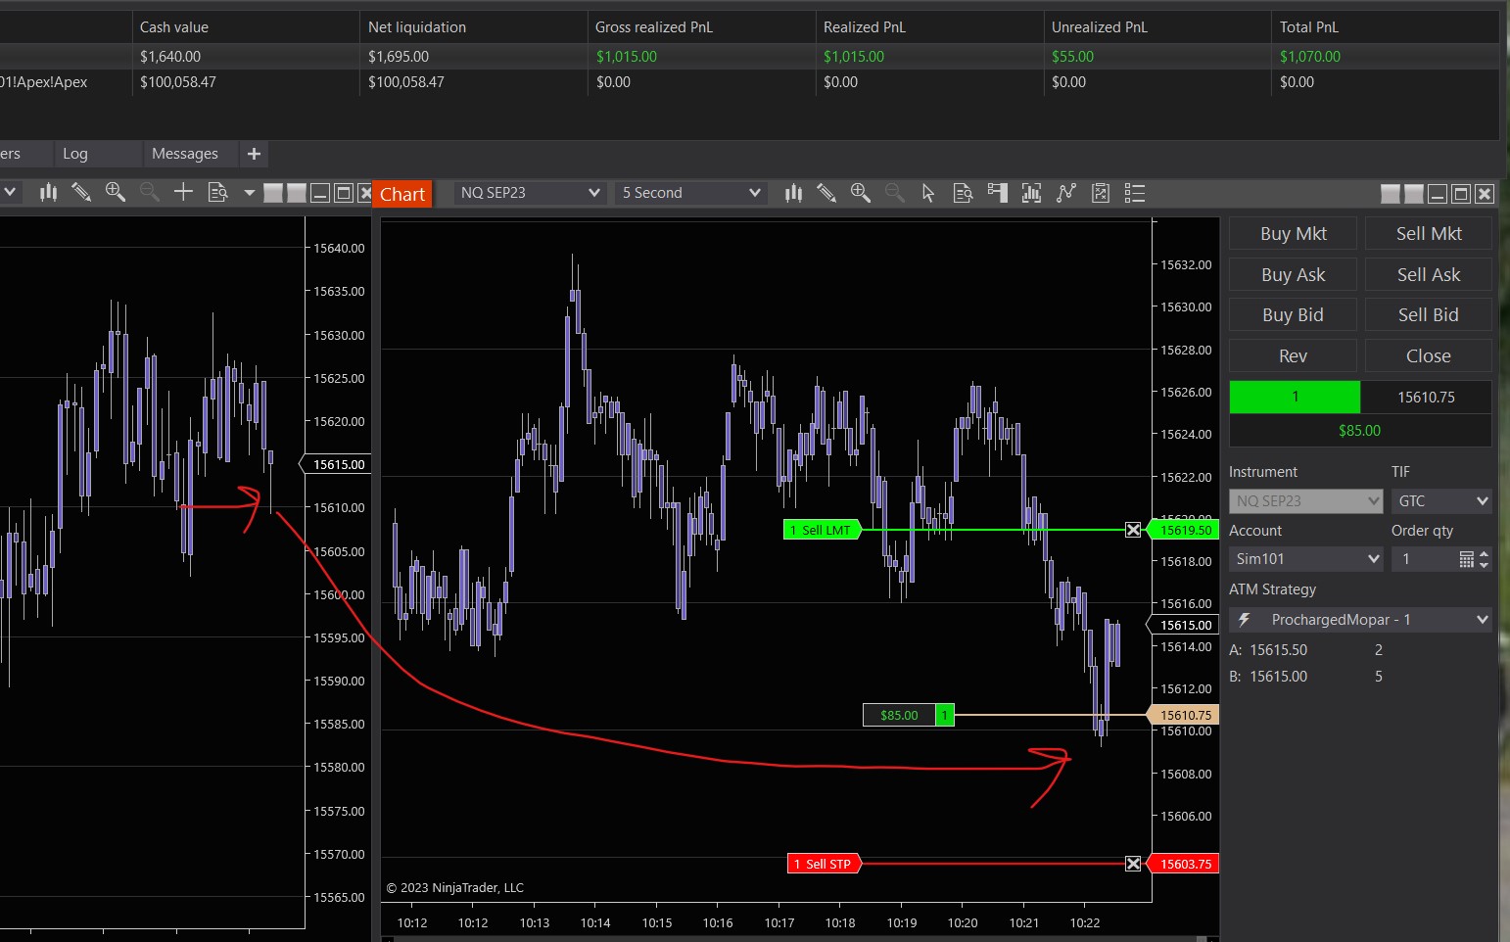Switch to the Messages tab
This screenshot has width=1510, height=942.
point(185,154)
